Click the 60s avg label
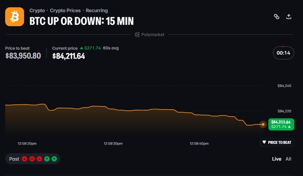The image size is (303, 176). (x=111, y=48)
